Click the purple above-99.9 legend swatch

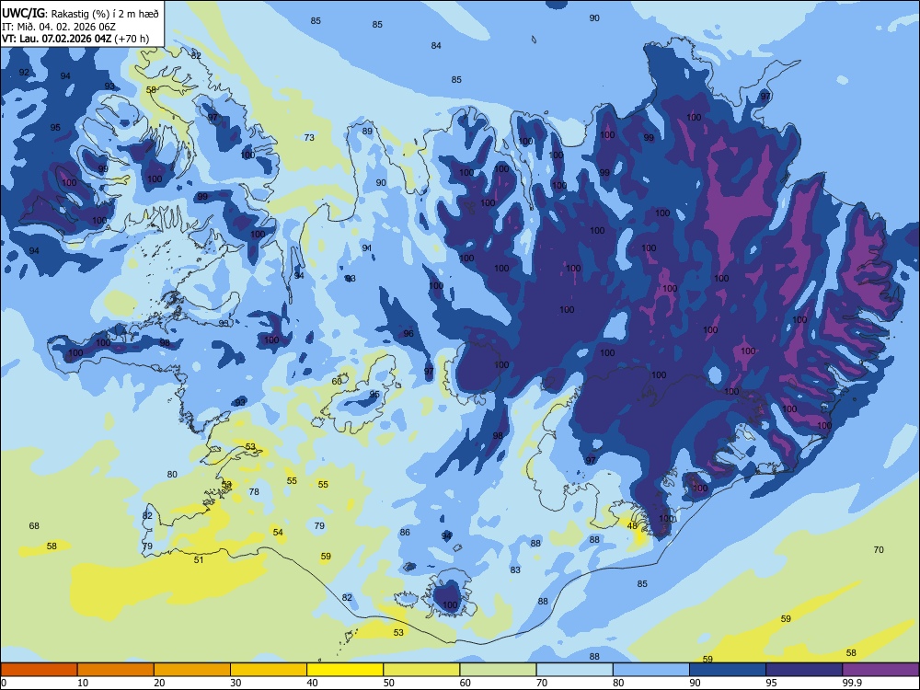click(x=880, y=670)
